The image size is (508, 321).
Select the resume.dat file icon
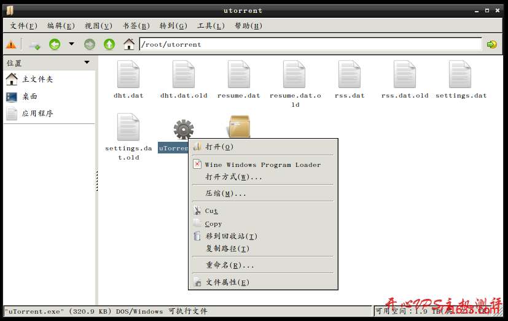tap(239, 74)
